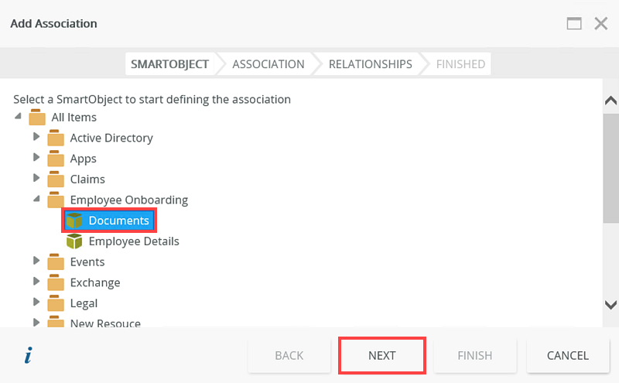Click the All Items root folder icon
The image size is (619, 383).
[x=37, y=118]
